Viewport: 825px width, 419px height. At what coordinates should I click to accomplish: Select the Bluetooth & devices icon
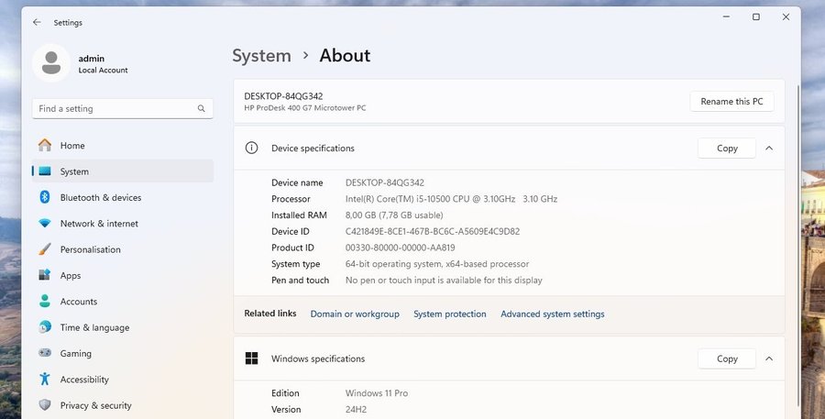44,197
